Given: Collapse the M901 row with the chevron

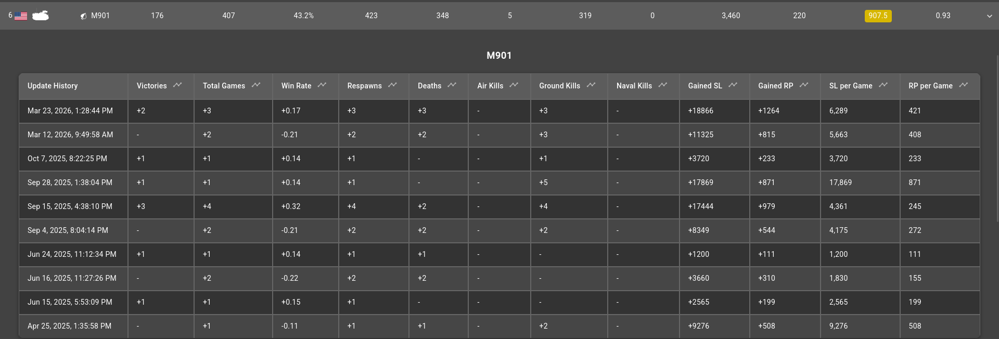Looking at the screenshot, I should click(989, 16).
